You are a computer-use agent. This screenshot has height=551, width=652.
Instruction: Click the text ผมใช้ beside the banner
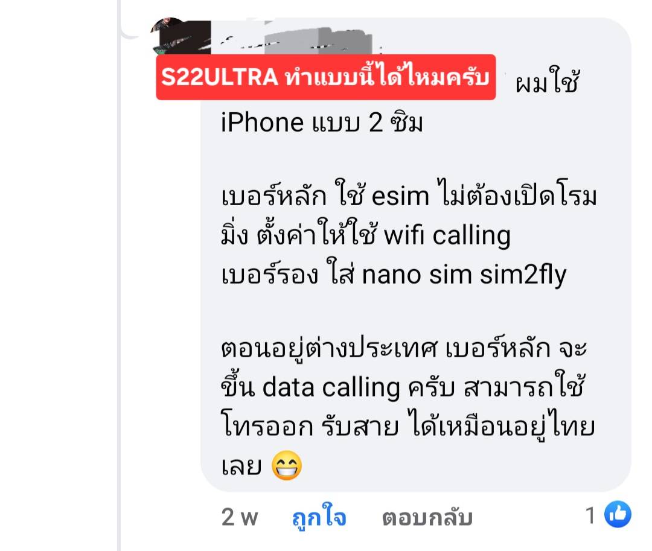547,81
